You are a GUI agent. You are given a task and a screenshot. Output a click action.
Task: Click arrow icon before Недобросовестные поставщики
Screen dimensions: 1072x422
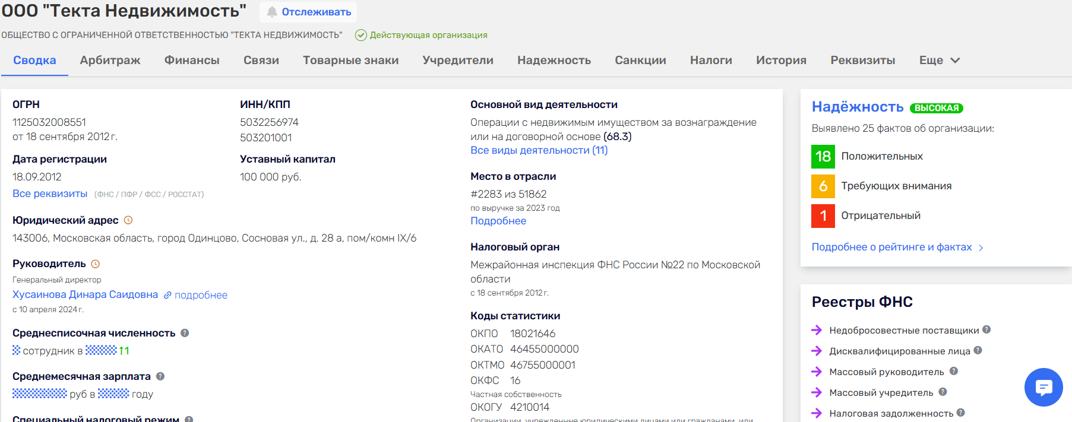pyautogui.click(x=817, y=330)
